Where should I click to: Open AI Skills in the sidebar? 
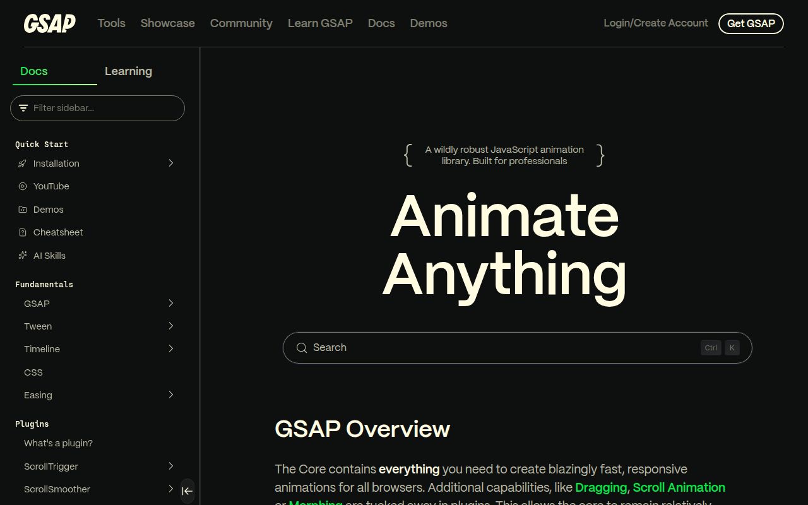49,256
